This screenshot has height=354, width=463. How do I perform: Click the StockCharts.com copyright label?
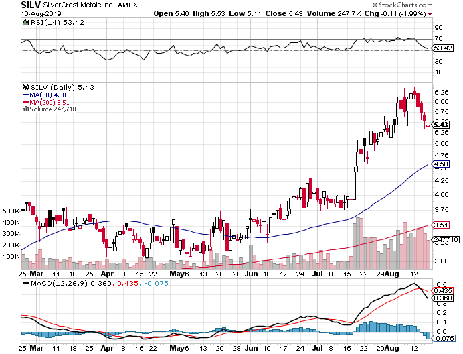(x=402, y=5)
